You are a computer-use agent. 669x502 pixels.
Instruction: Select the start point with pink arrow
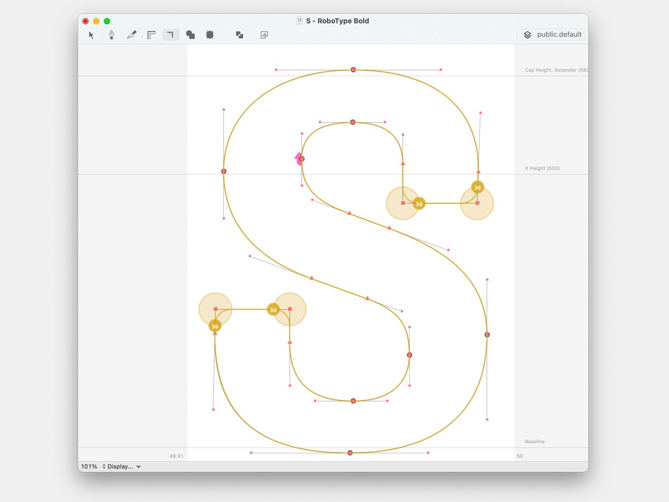pyautogui.click(x=302, y=159)
